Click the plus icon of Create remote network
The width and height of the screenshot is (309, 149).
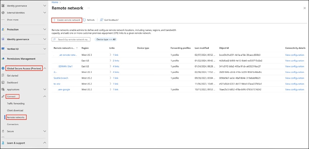(x=55, y=20)
